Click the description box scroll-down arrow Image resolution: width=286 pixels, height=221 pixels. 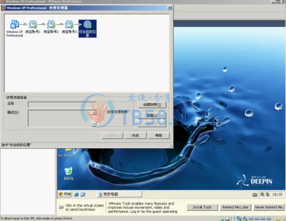[x=94, y=124]
